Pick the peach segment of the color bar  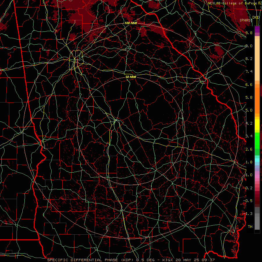[257, 60]
